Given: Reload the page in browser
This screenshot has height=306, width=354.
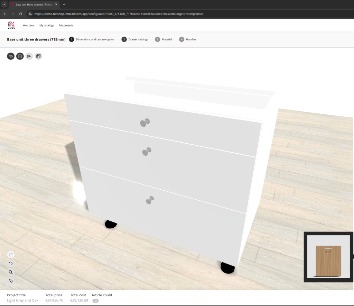Looking at the screenshot, I should coord(21,14).
